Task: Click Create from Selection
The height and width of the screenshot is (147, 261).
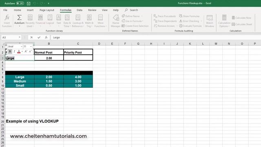Action: pyautogui.click(x=135, y=26)
